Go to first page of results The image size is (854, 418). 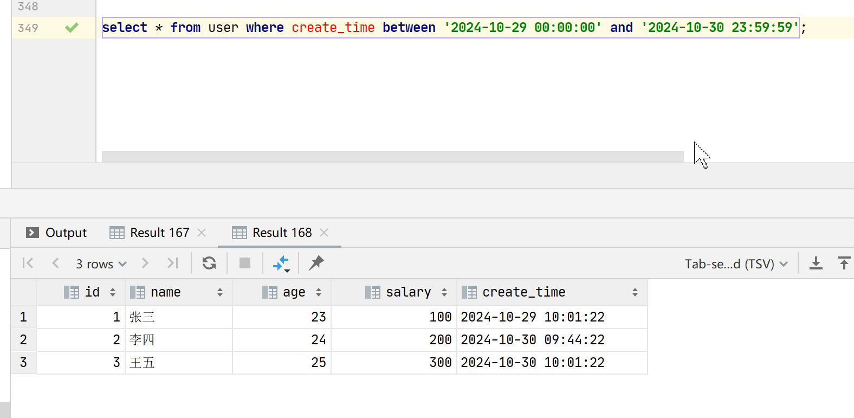click(x=28, y=263)
